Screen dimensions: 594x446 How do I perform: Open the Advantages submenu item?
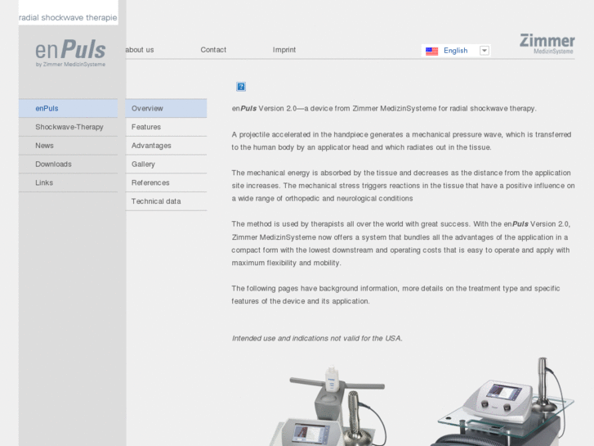click(x=167, y=146)
